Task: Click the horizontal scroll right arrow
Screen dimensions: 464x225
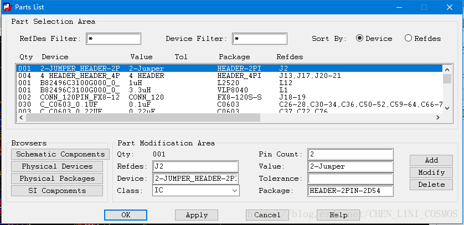Action: pyautogui.click(x=437, y=117)
